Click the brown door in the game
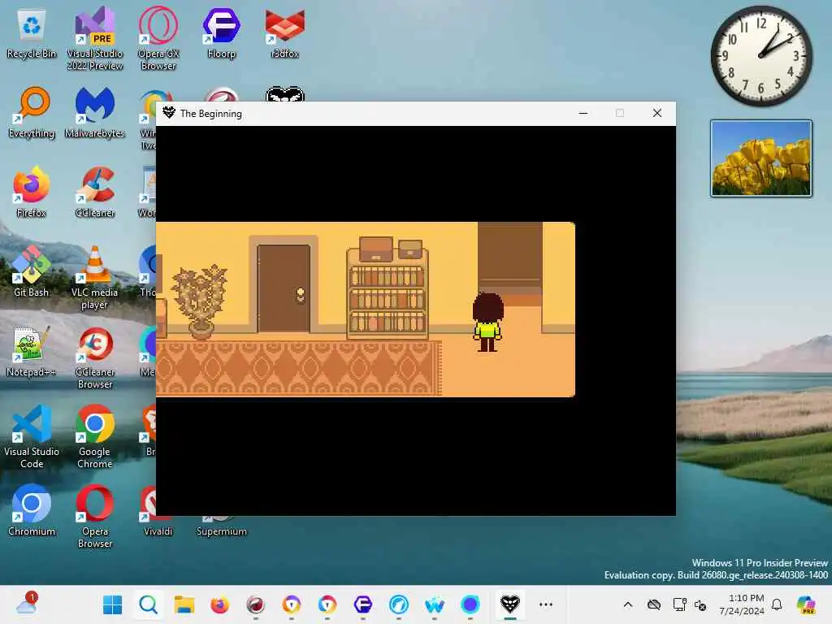 pos(284,288)
